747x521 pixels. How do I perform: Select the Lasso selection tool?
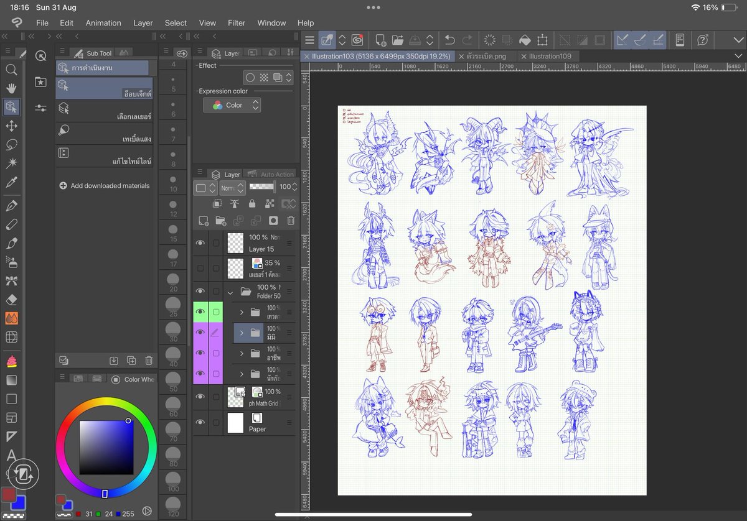click(x=11, y=144)
